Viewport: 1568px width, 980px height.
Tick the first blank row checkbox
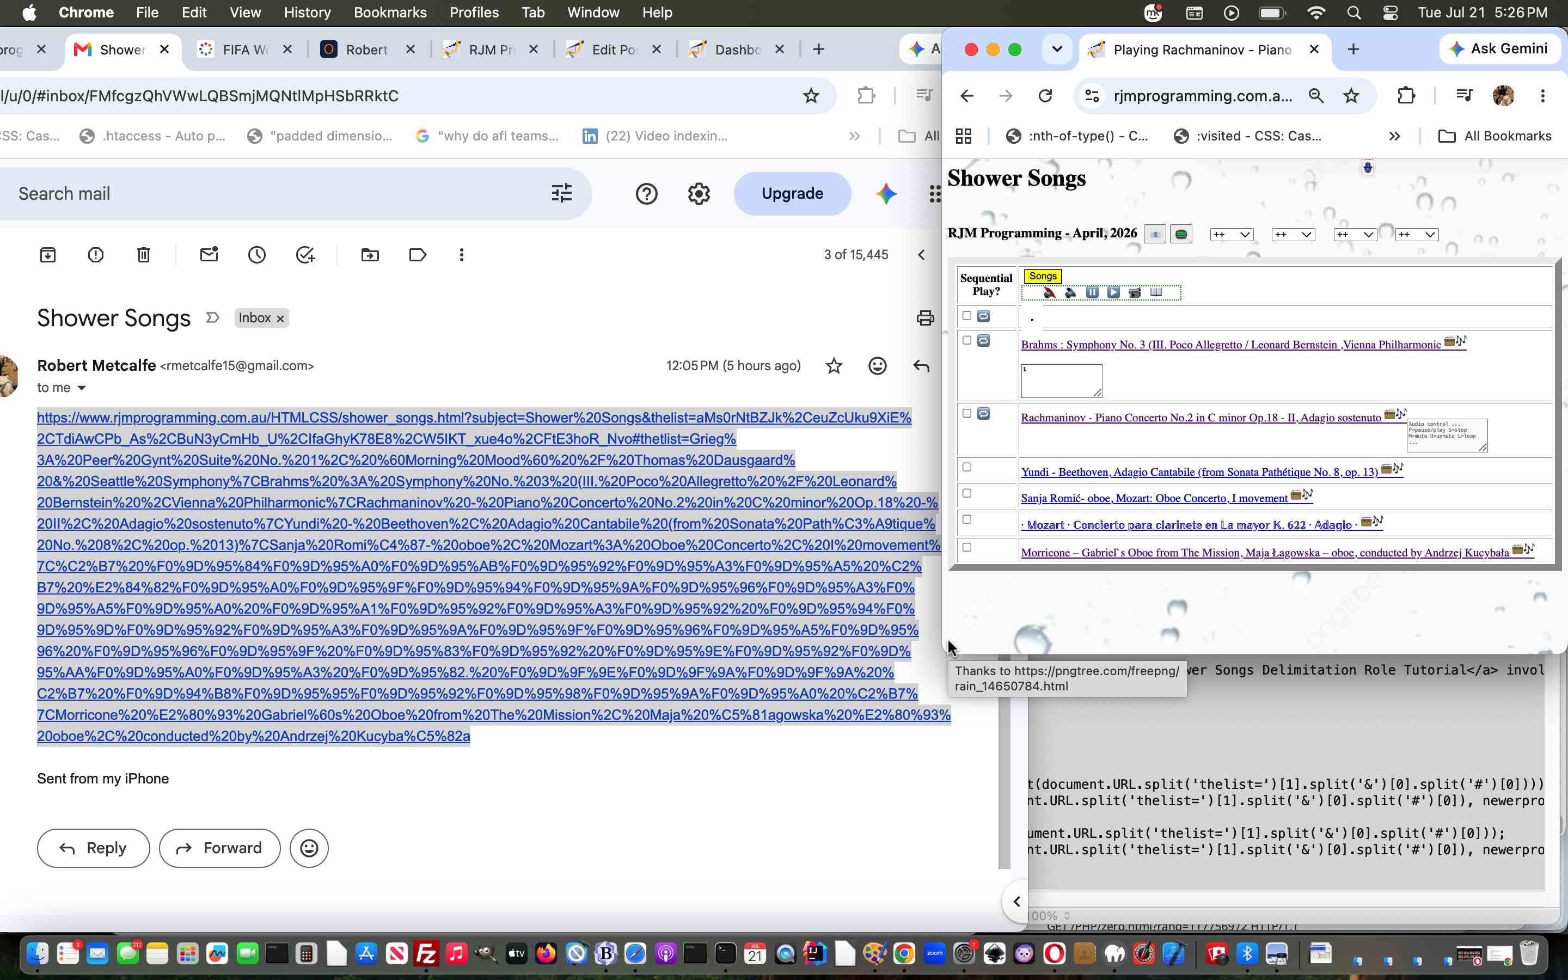tap(967, 316)
